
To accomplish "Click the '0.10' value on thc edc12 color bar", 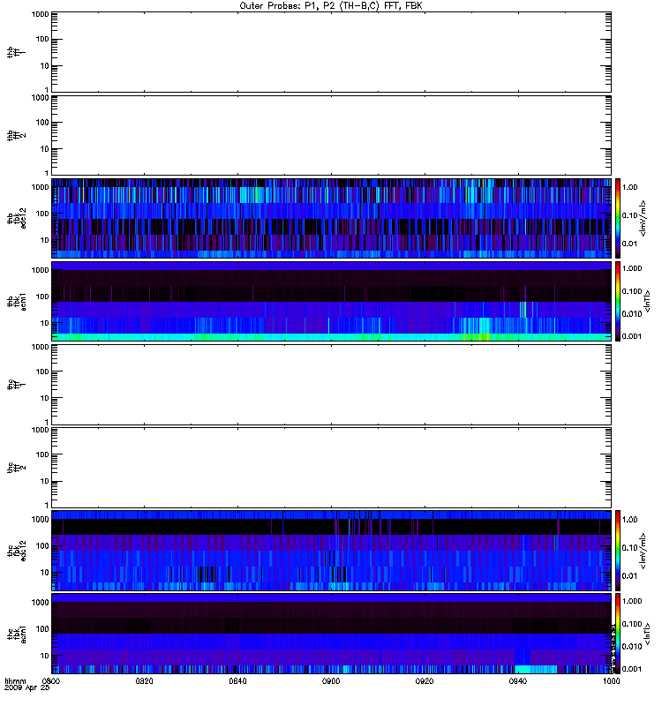I will click(629, 548).
